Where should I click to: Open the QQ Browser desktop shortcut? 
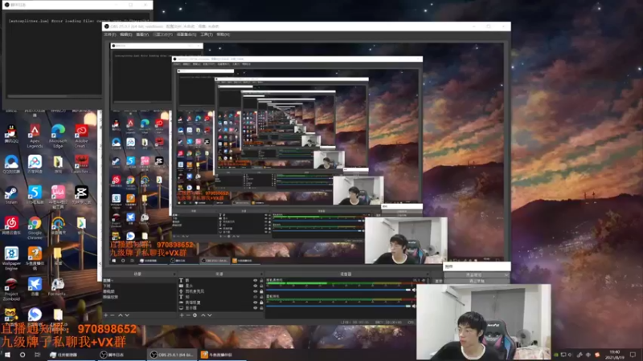(x=11, y=164)
